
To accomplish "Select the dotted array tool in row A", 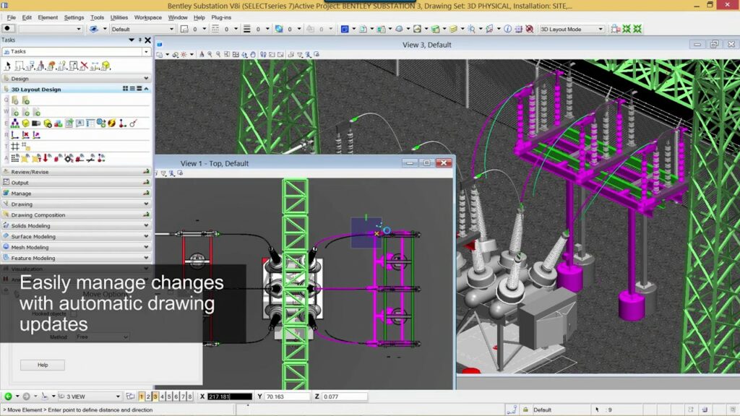I will [x=15, y=158].
